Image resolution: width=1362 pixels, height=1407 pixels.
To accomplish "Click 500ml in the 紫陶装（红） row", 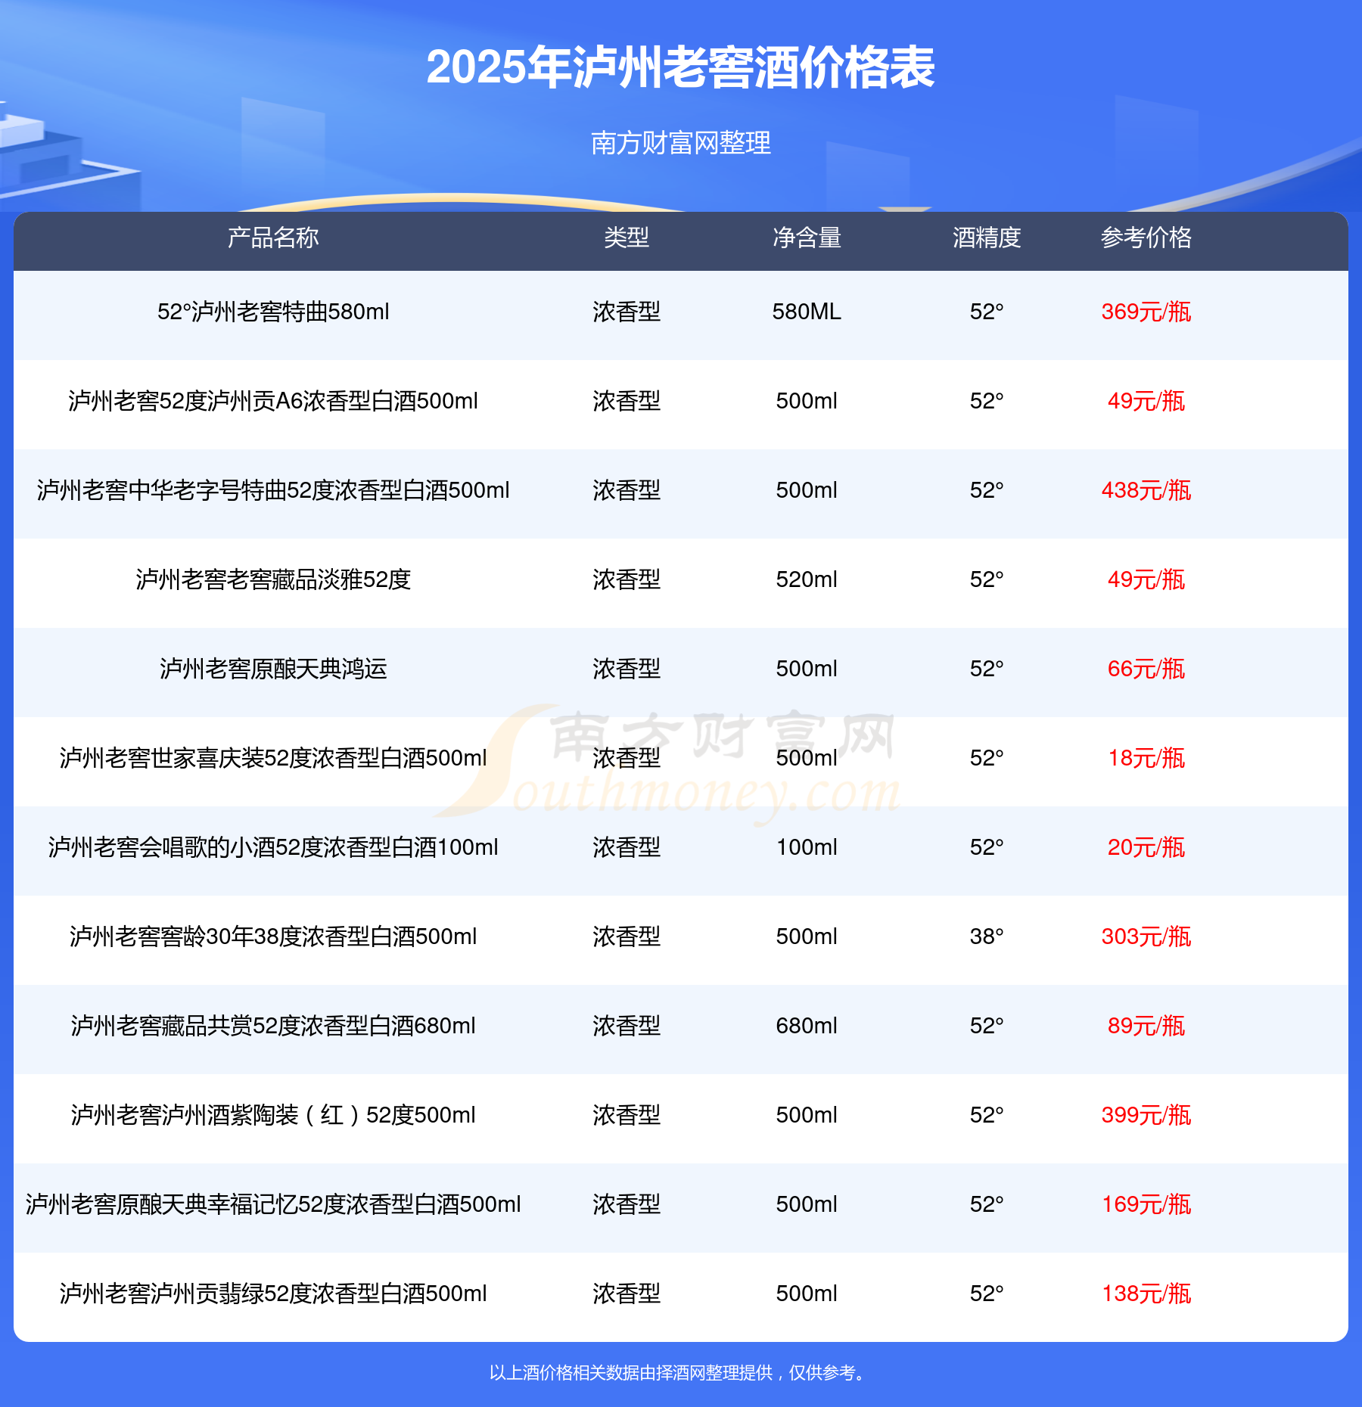I will 807,1115.
